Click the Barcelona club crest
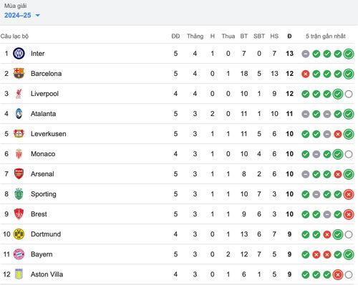358x285 pixels. (x=19, y=74)
